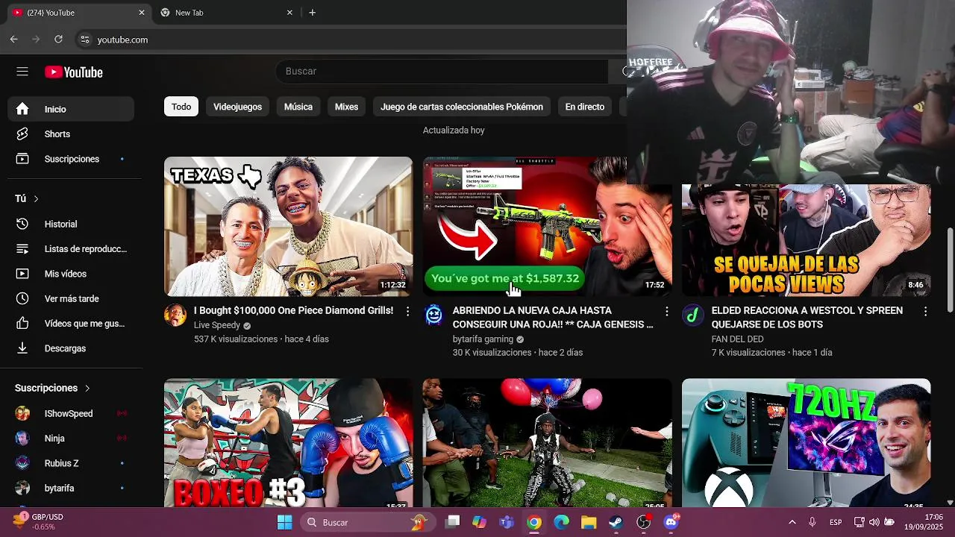Open the balloons night party thumbnail
This screenshot has width=955, height=537.
click(x=547, y=442)
